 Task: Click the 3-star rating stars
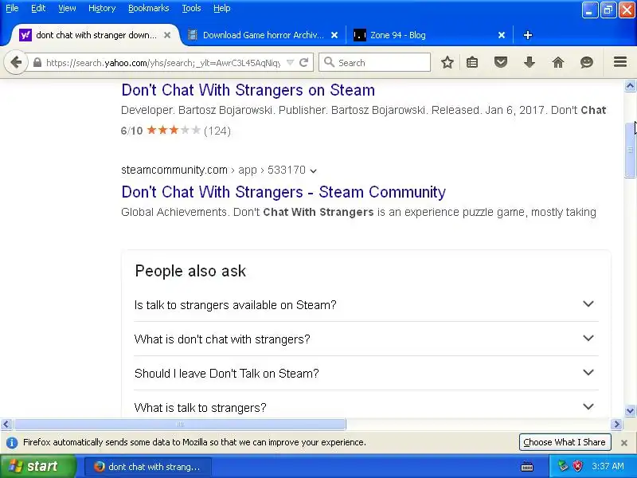174,131
